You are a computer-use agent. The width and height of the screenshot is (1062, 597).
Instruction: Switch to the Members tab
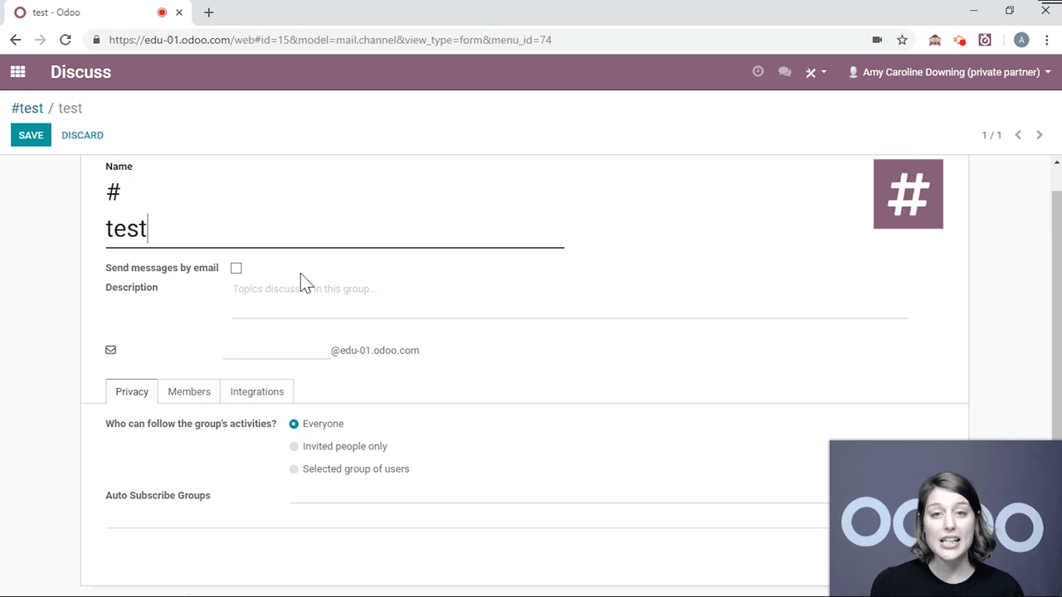[189, 391]
